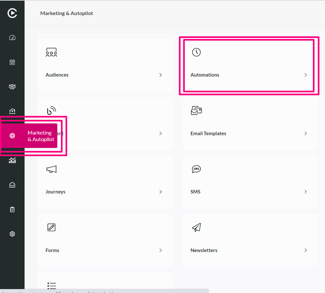
Task: Open the Forms label link
Action: (x=52, y=250)
